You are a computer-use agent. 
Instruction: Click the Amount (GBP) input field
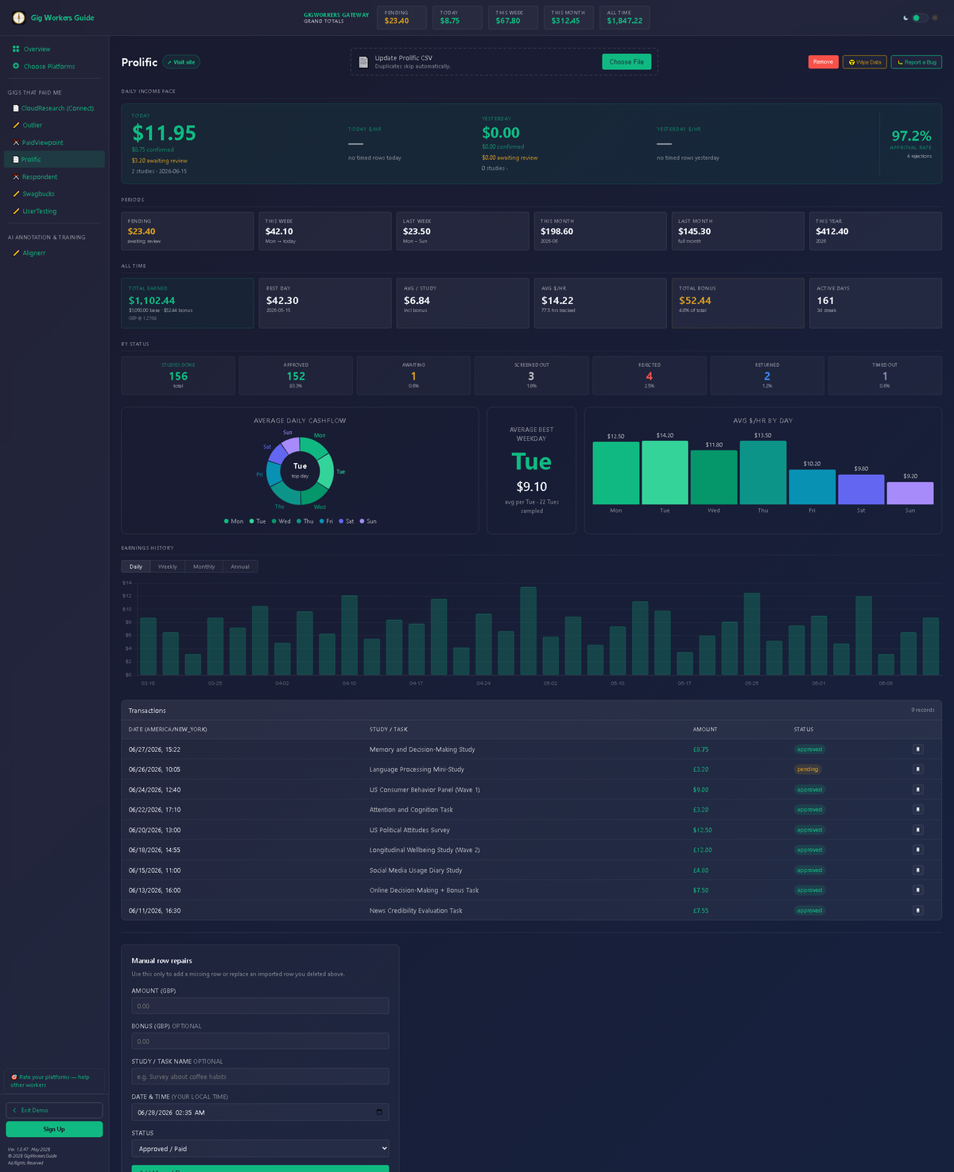point(260,1006)
